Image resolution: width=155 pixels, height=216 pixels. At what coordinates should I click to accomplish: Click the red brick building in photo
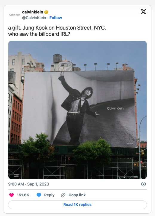tap(16, 119)
